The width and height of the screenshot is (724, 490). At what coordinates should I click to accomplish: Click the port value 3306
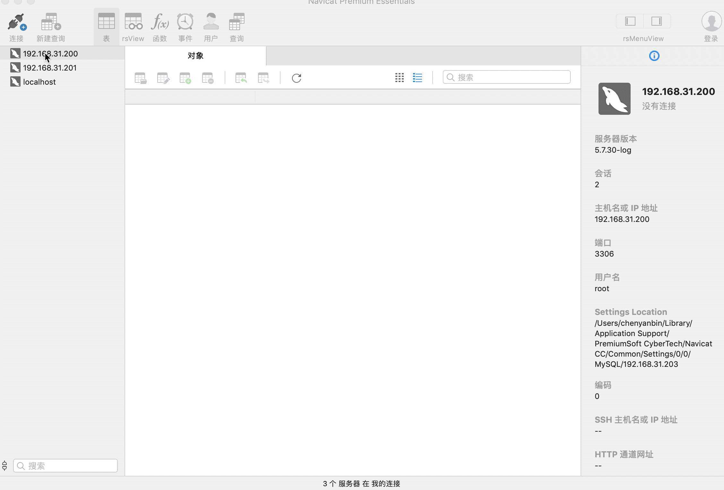pyautogui.click(x=604, y=254)
